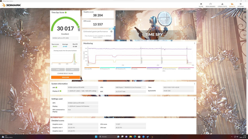Click the SAVE button
The height and width of the screenshot is (139, 248).
[x=72, y=69]
